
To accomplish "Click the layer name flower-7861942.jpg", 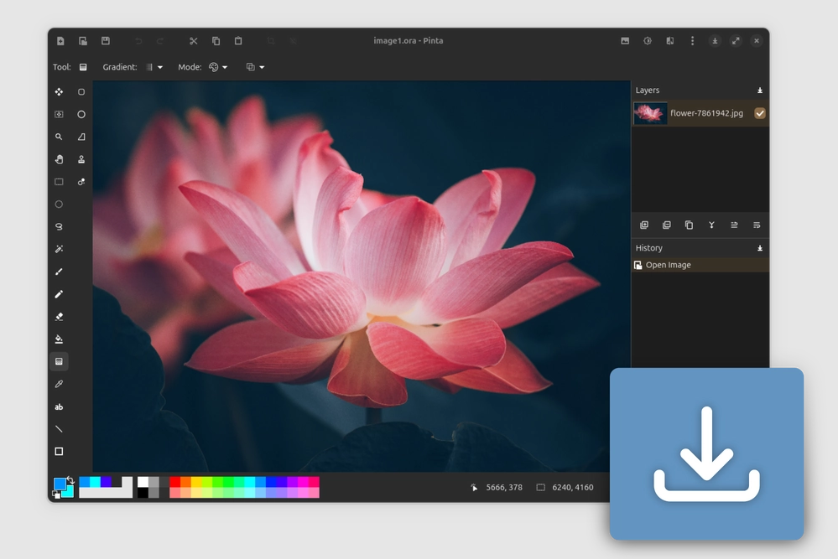I will pos(706,113).
